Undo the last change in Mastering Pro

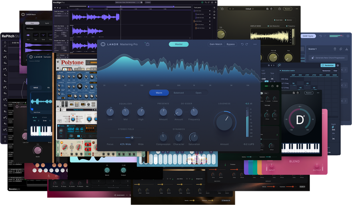pos(242,44)
